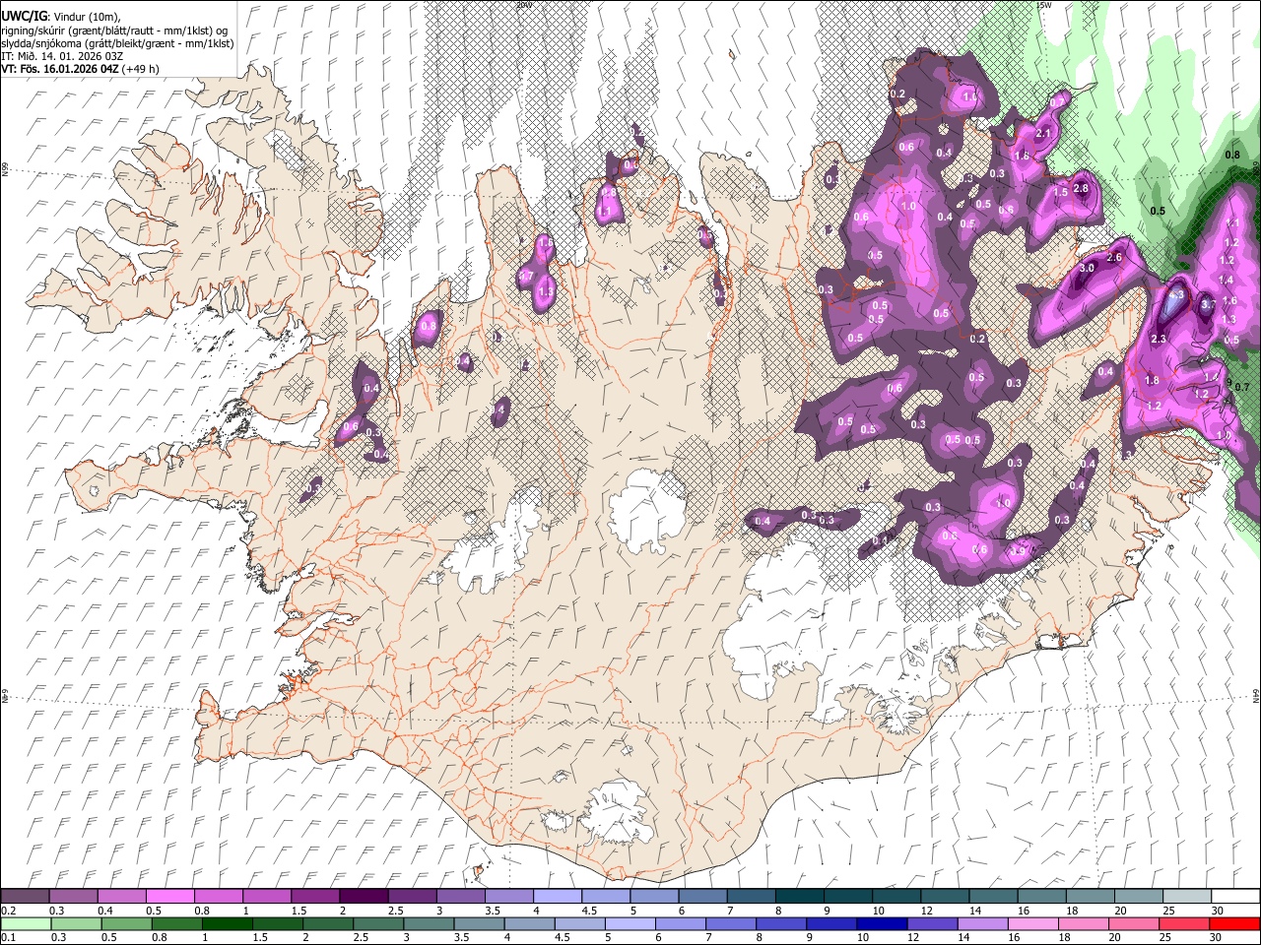This screenshot has width=1261, height=945.
Task: Click the 2.8 precipitation value on the map
Action: (x=1081, y=189)
